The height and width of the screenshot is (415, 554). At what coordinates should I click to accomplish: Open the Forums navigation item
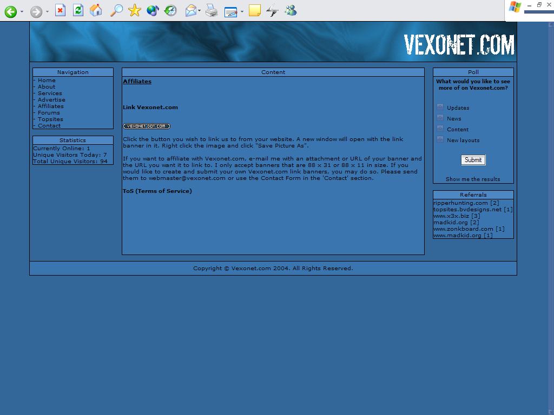point(49,113)
